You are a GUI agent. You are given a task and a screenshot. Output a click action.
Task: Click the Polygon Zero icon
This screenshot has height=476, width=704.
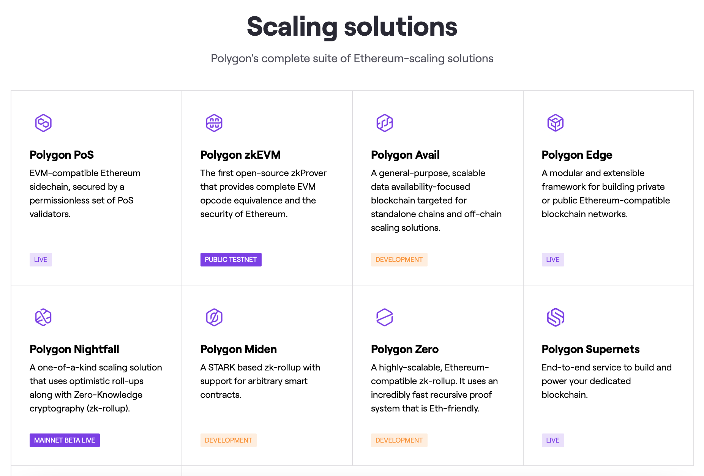point(385,317)
